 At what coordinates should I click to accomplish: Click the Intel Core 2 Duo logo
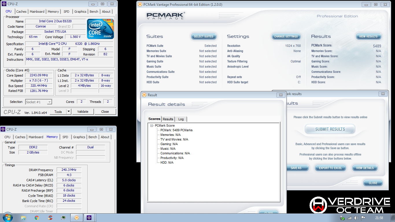(100, 29)
